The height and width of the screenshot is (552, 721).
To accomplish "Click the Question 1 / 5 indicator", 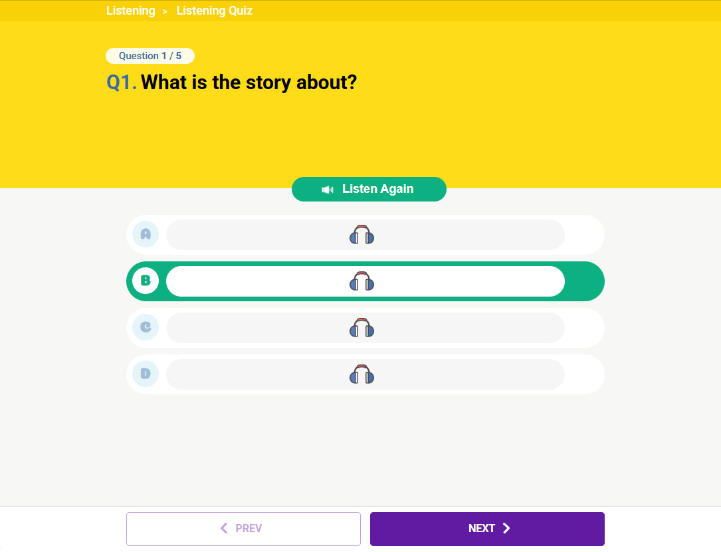I will [x=150, y=56].
